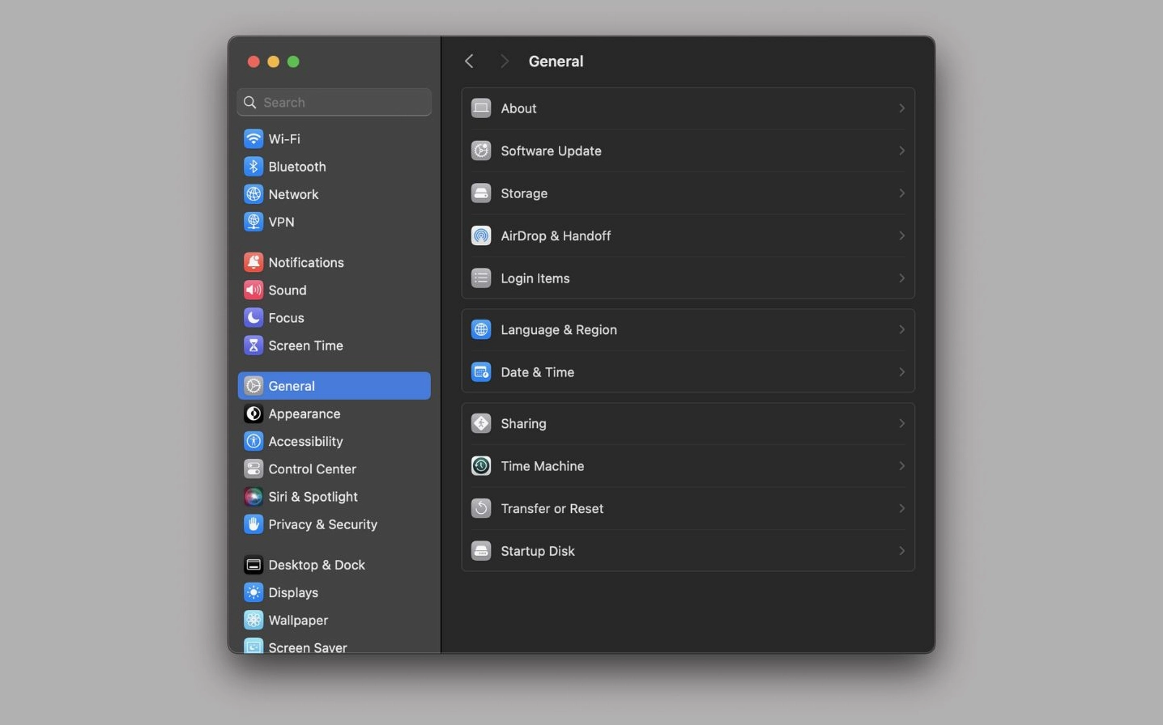Click the Screen Time hourglass icon
The image size is (1163, 725).
(x=253, y=346)
